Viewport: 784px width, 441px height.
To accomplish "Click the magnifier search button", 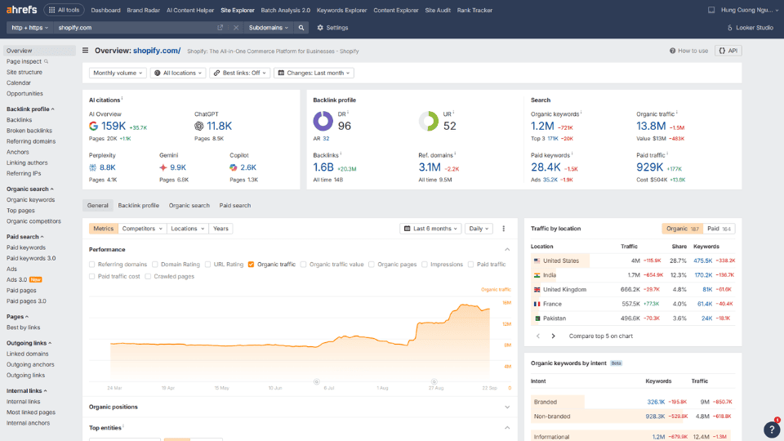I will click(x=301, y=28).
